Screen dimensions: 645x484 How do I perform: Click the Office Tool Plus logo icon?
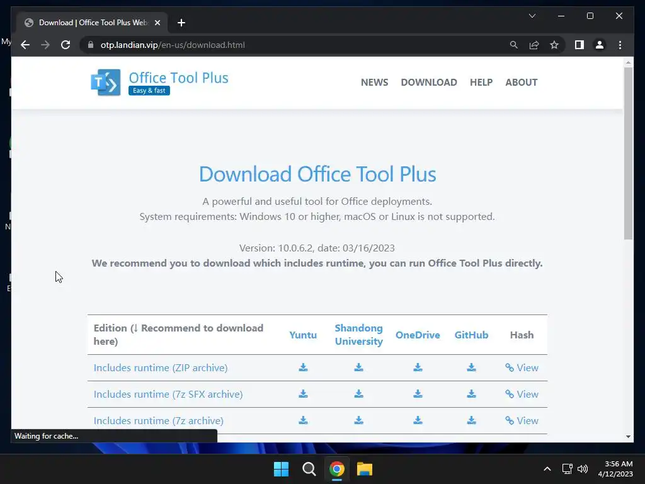[x=106, y=83]
